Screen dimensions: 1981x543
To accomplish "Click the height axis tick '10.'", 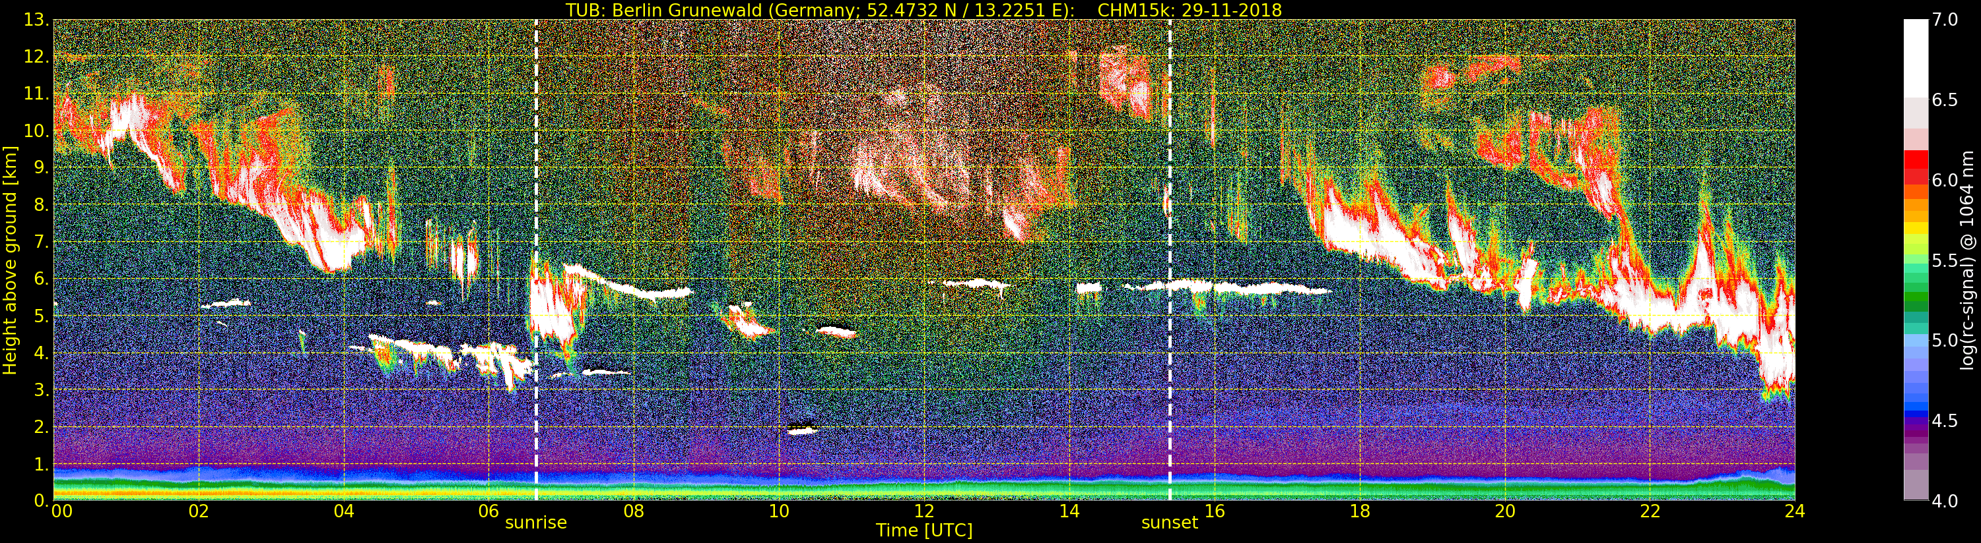I will coord(37,130).
